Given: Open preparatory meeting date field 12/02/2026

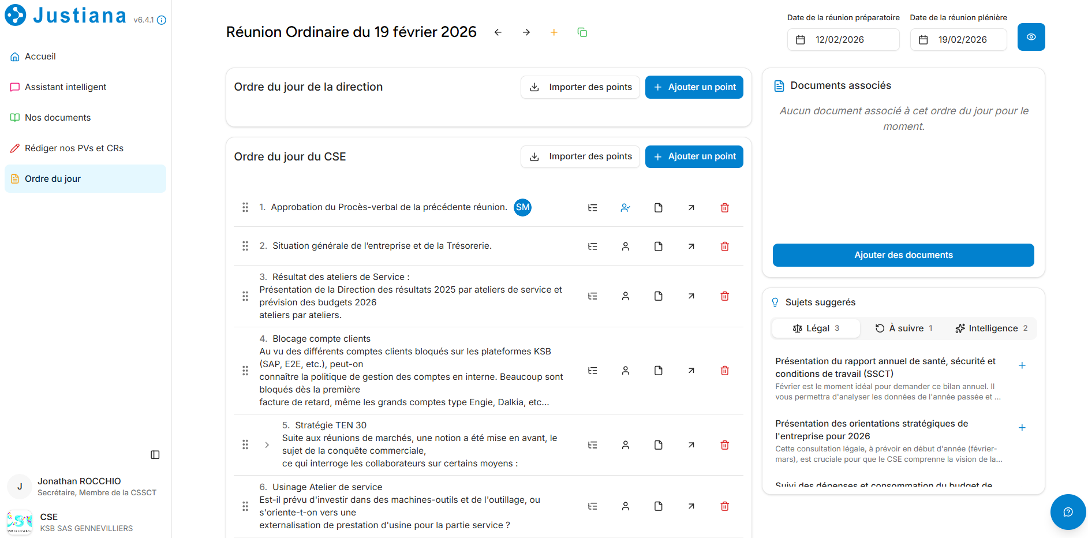Looking at the screenshot, I should [843, 40].
